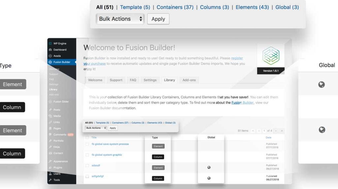The width and height of the screenshot is (338, 189).
Task: Sort the table by the Title column
Action: coord(94,137)
